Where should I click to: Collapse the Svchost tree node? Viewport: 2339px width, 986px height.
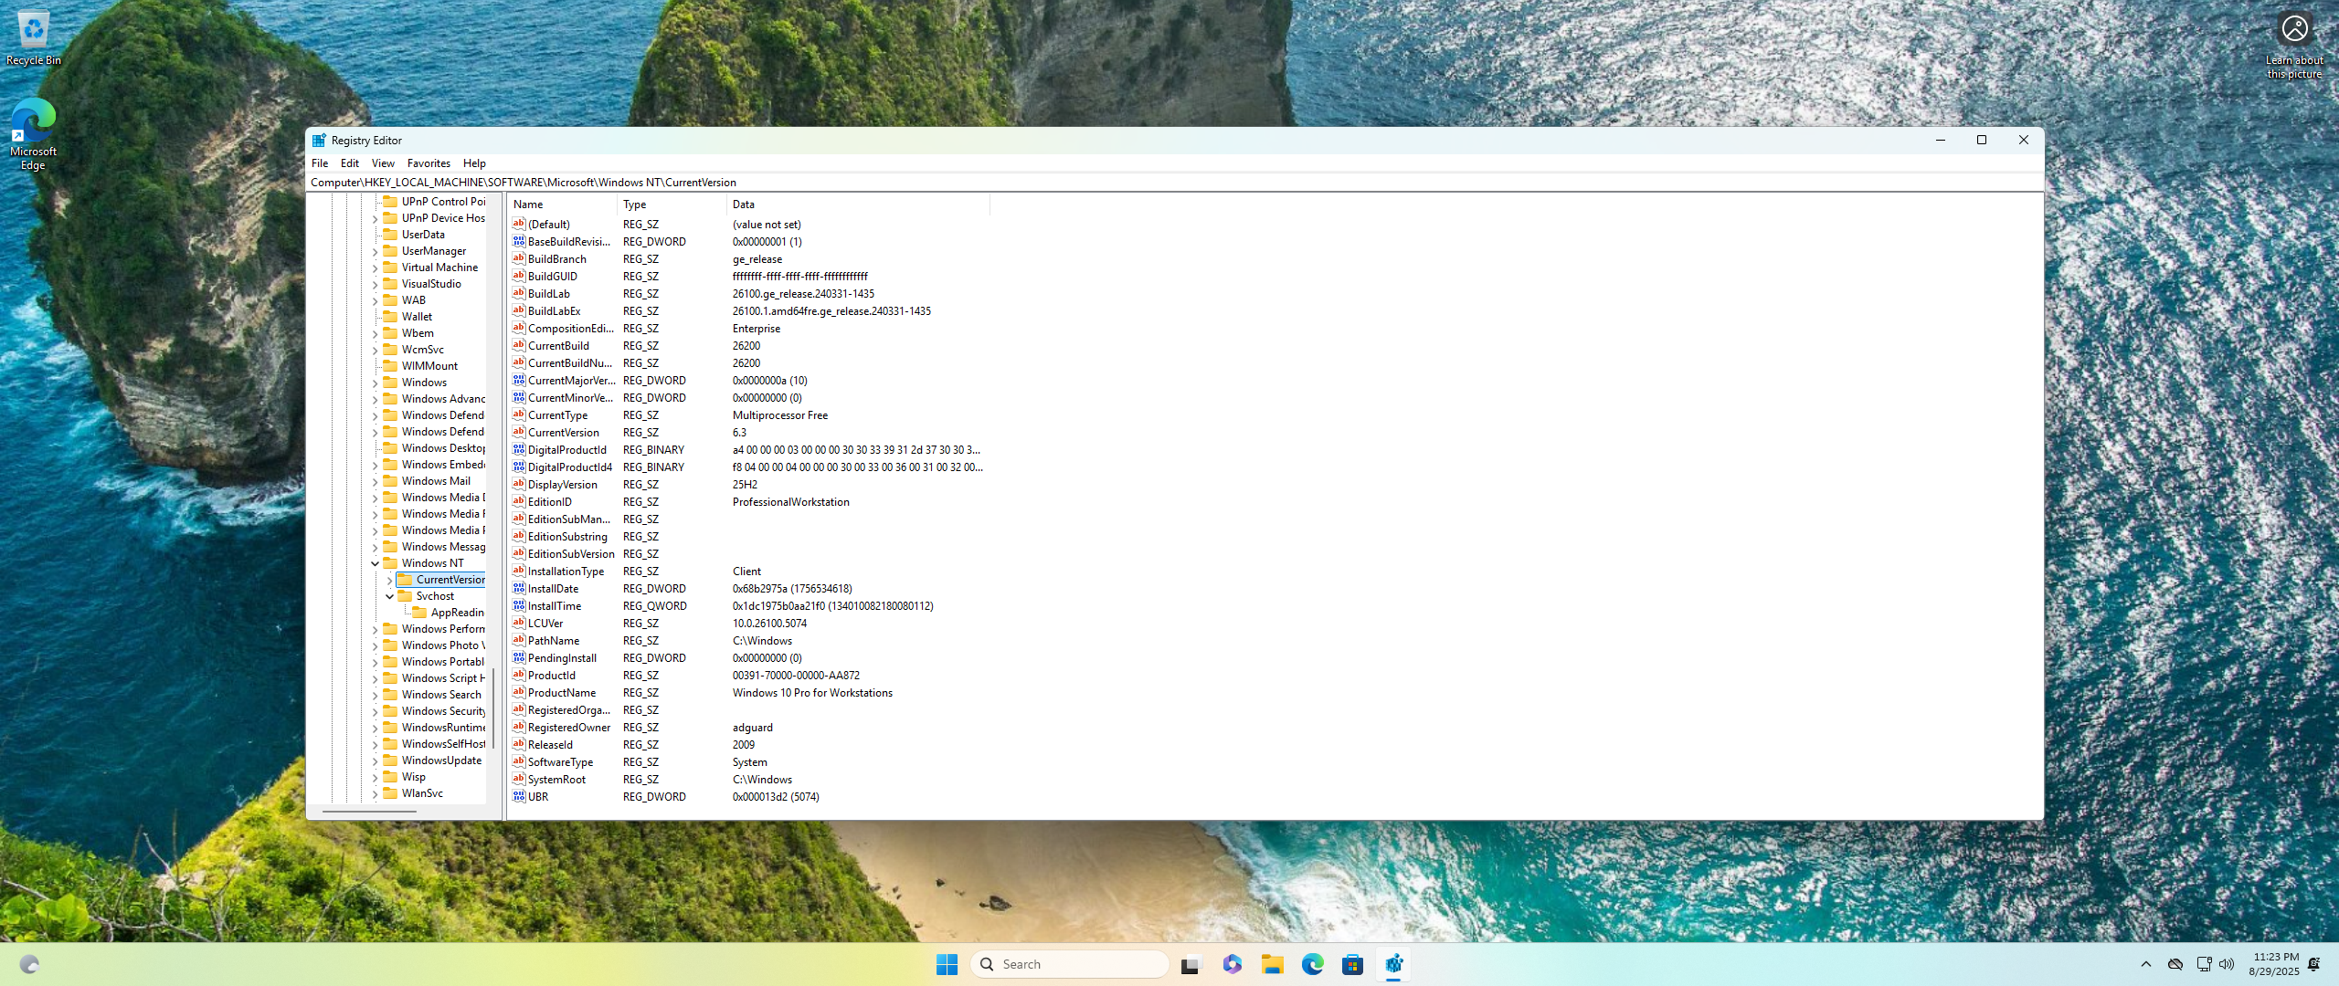pyautogui.click(x=389, y=596)
